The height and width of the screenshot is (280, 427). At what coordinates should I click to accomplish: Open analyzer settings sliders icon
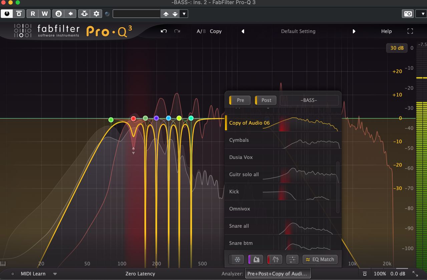tap(292, 259)
